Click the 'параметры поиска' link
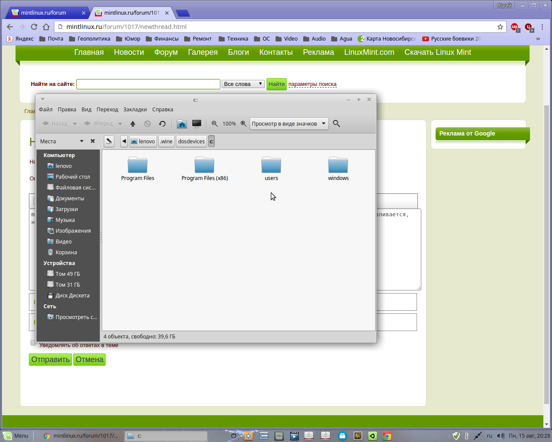The image size is (552, 442). coord(312,84)
